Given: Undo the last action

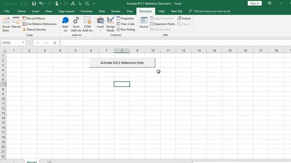Looking at the screenshot, I should pos(41,4).
